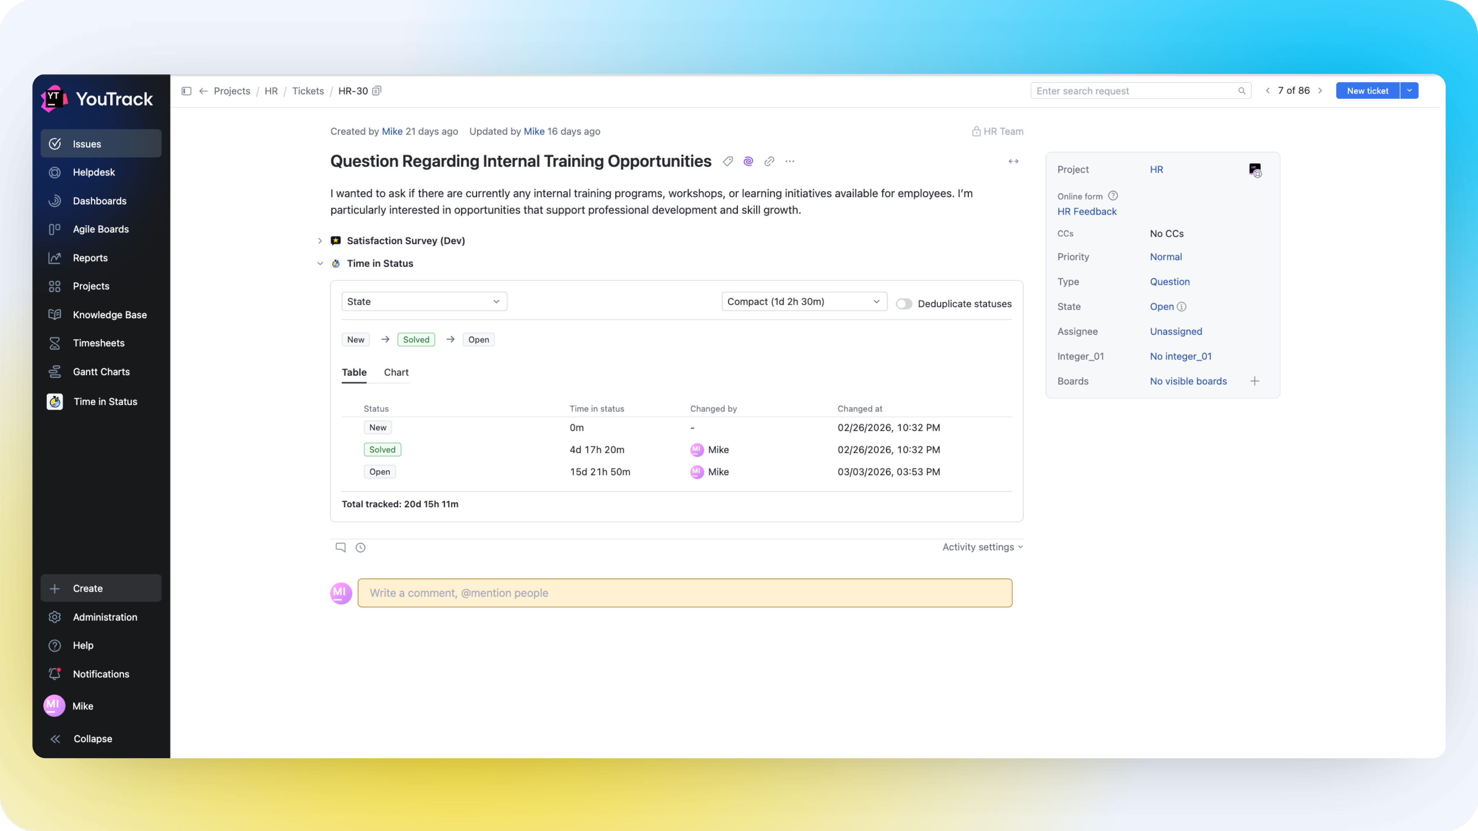The height and width of the screenshot is (831, 1478).
Task: Toggle the sidebar collapse control
Action: tap(186, 91)
